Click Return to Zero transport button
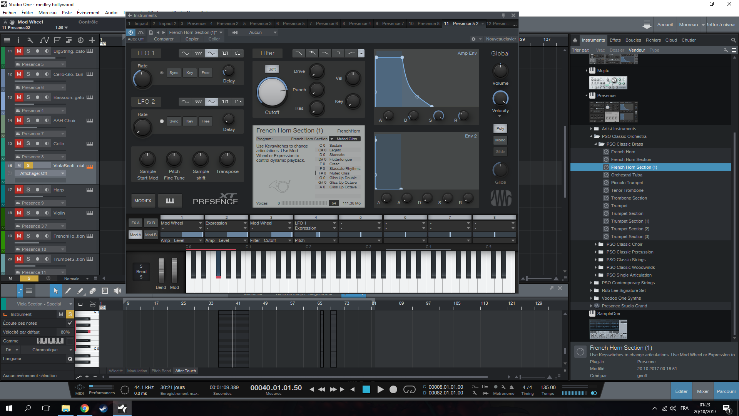 point(352,389)
